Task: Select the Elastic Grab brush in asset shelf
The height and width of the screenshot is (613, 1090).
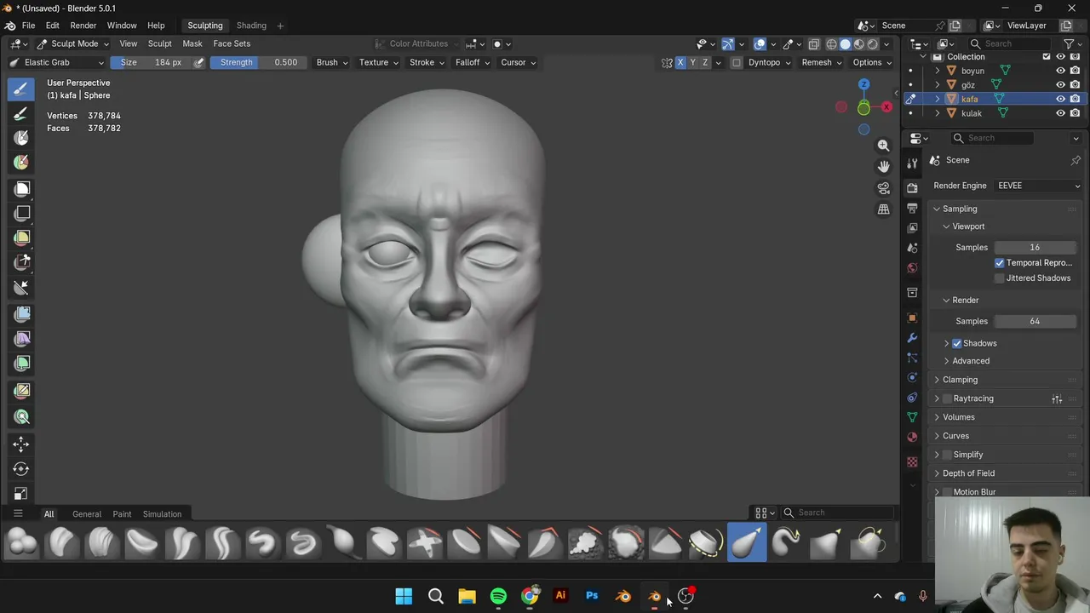Action: (747, 543)
